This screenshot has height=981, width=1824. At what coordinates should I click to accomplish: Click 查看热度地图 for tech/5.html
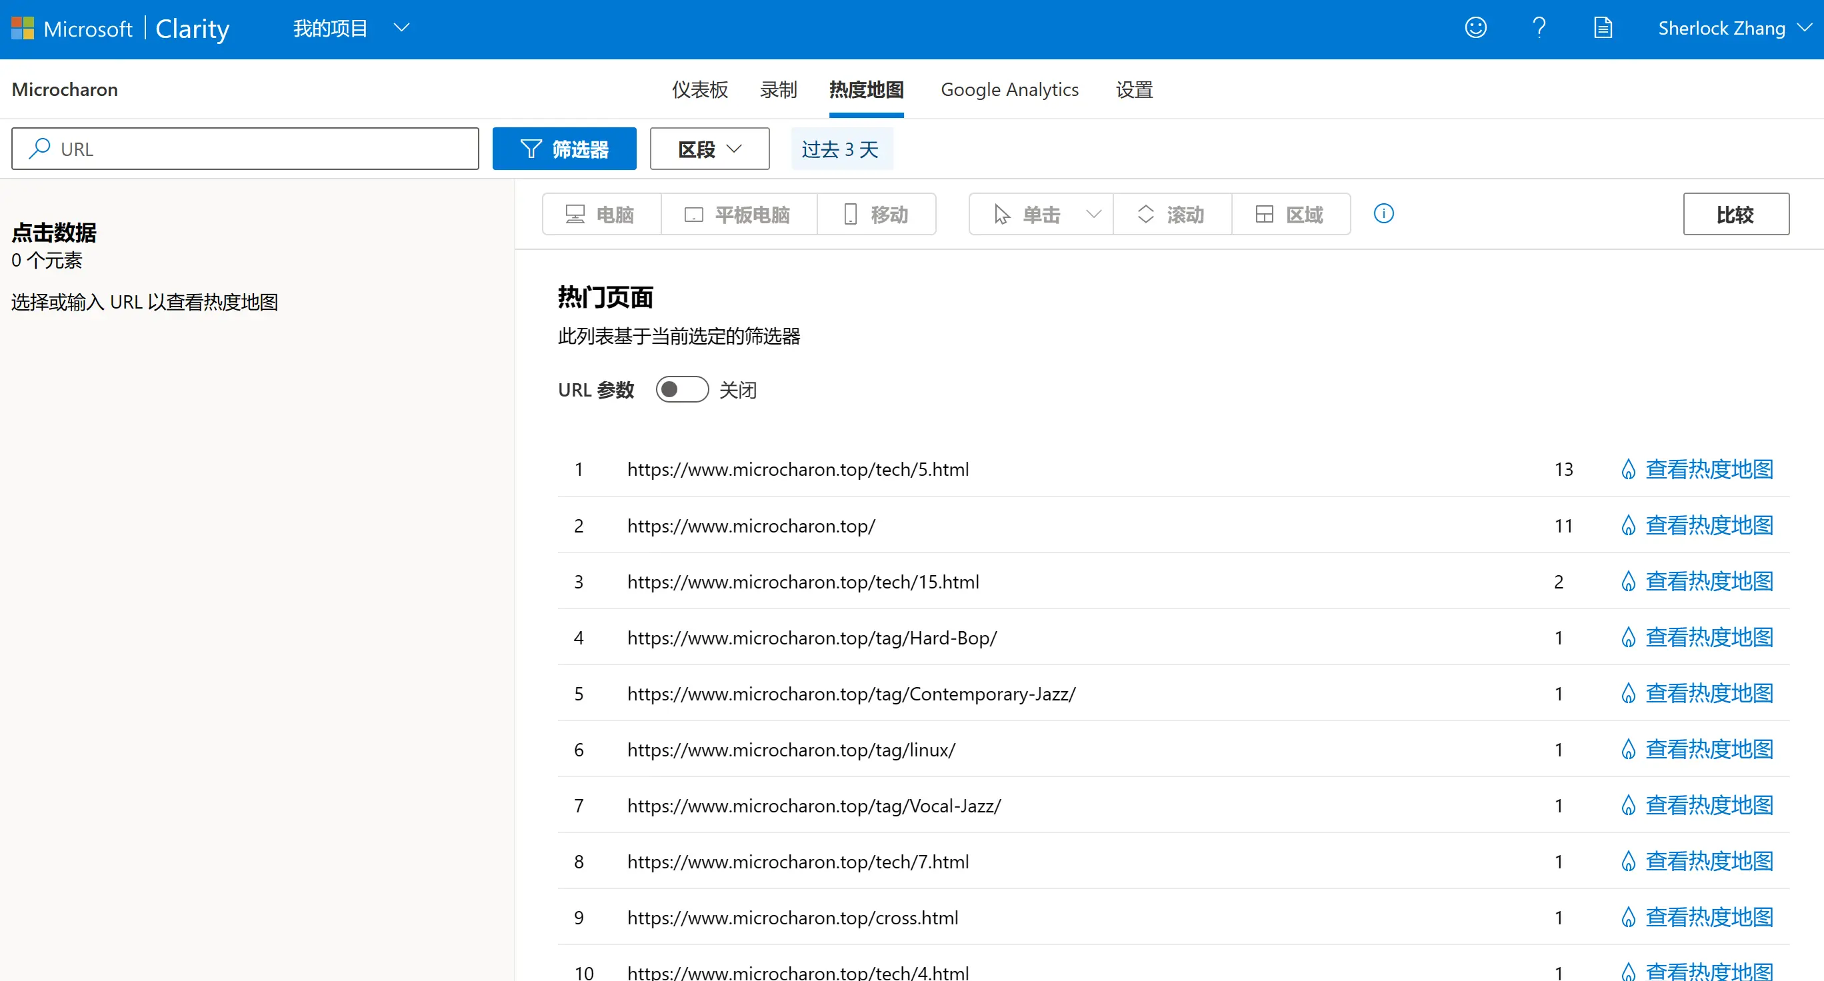point(1711,469)
